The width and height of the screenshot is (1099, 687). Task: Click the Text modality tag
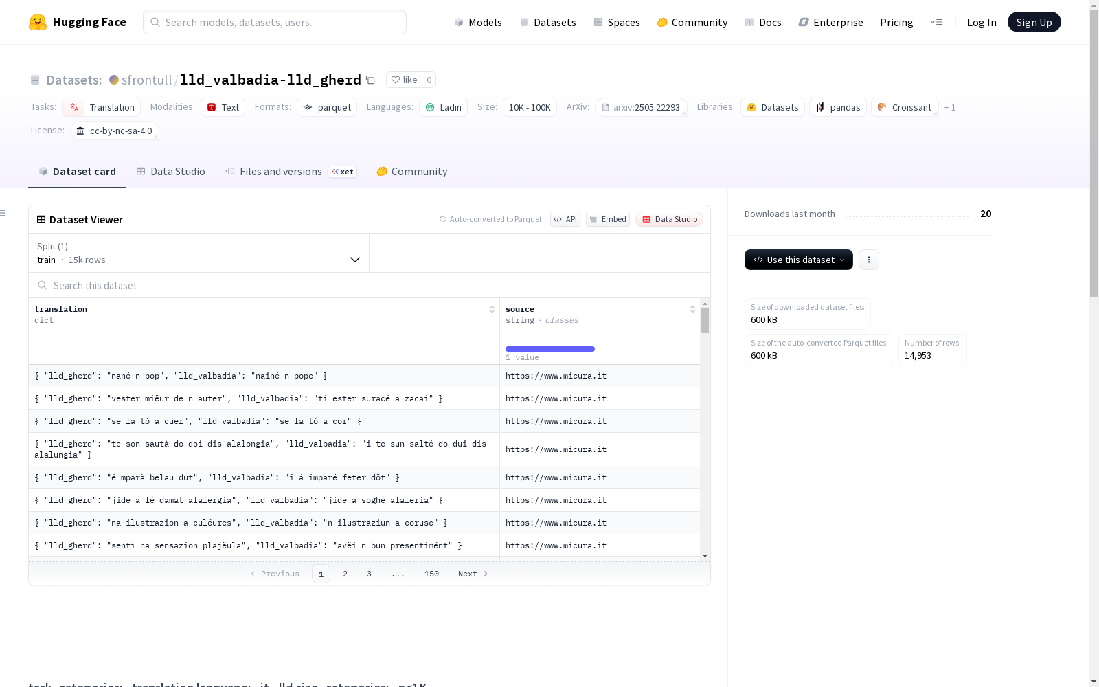(x=223, y=107)
